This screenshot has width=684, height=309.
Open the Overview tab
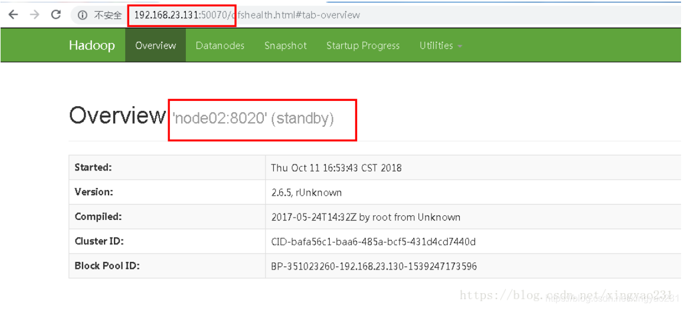coord(156,45)
